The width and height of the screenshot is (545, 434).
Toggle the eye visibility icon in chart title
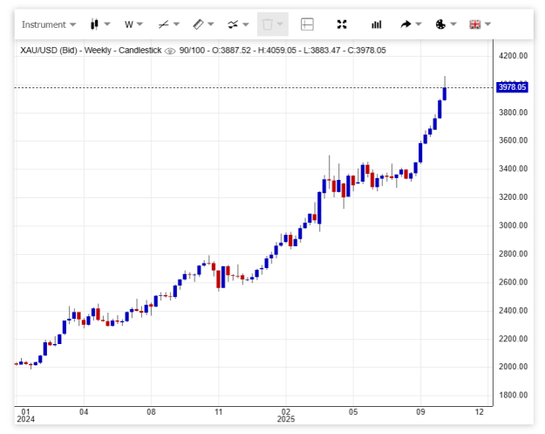pos(170,52)
